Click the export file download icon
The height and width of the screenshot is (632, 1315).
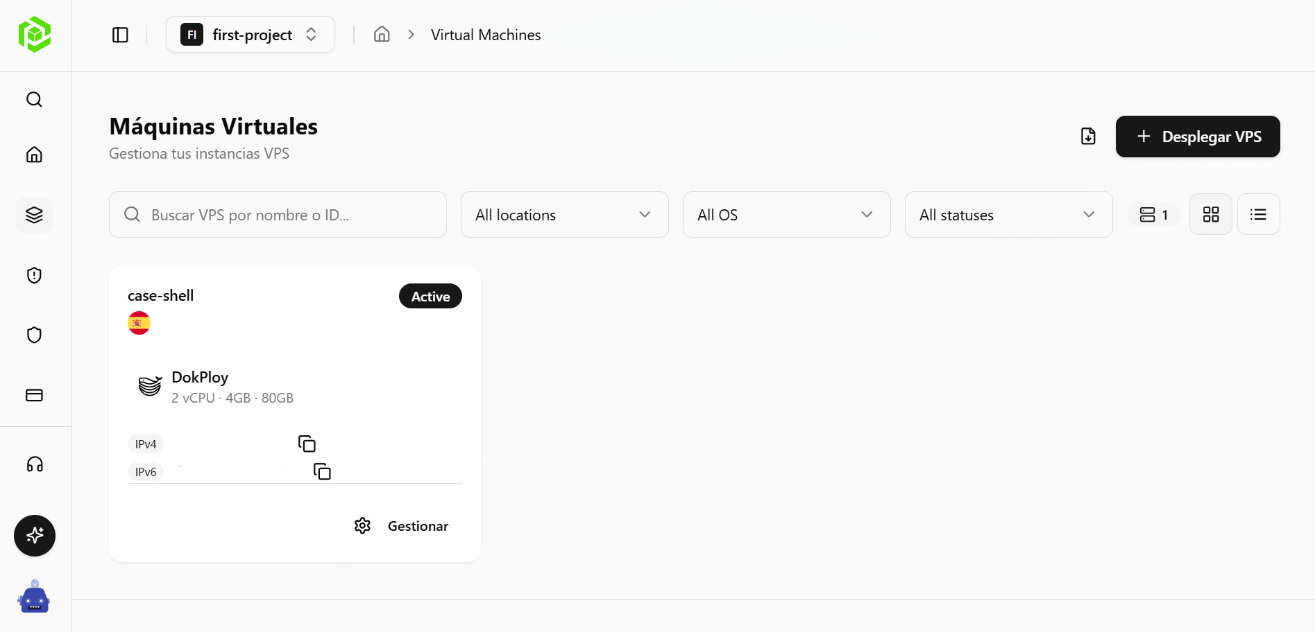(x=1088, y=137)
